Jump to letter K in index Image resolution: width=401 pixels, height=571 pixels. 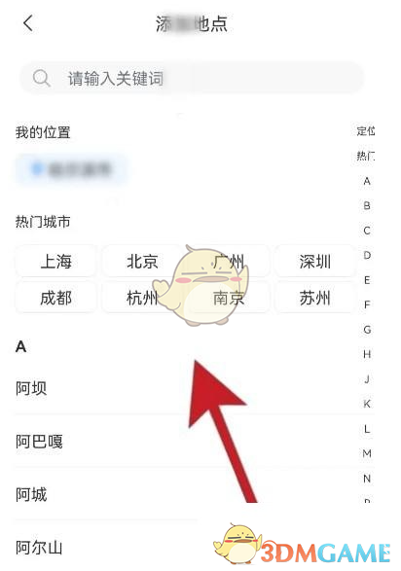click(367, 404)
